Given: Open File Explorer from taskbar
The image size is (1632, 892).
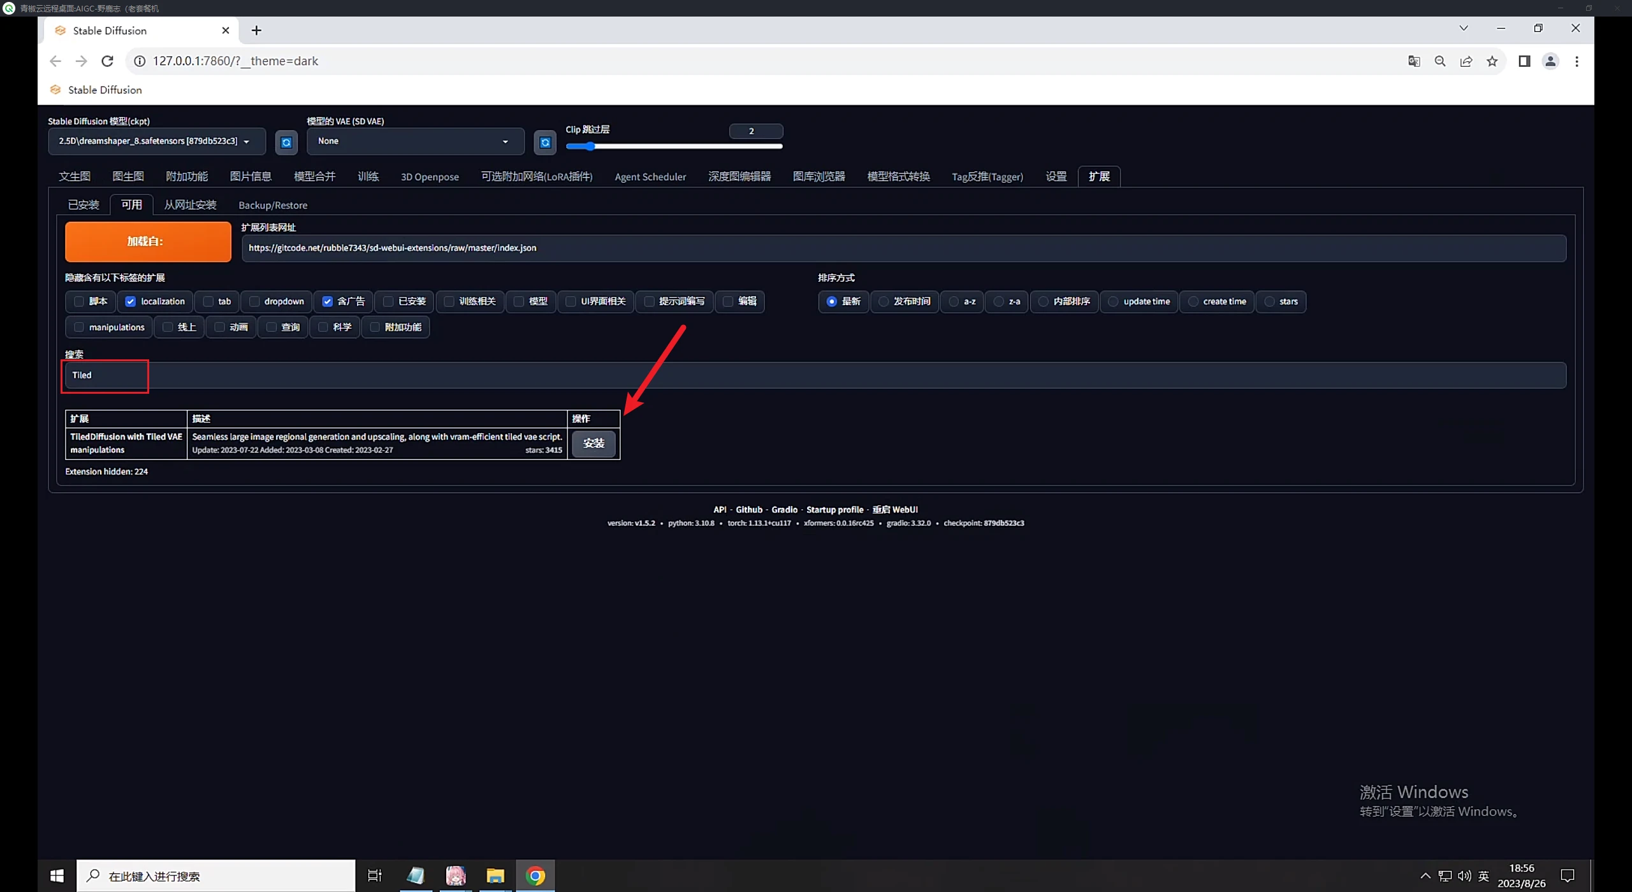Looking at the screenshot, I should 495,876.
